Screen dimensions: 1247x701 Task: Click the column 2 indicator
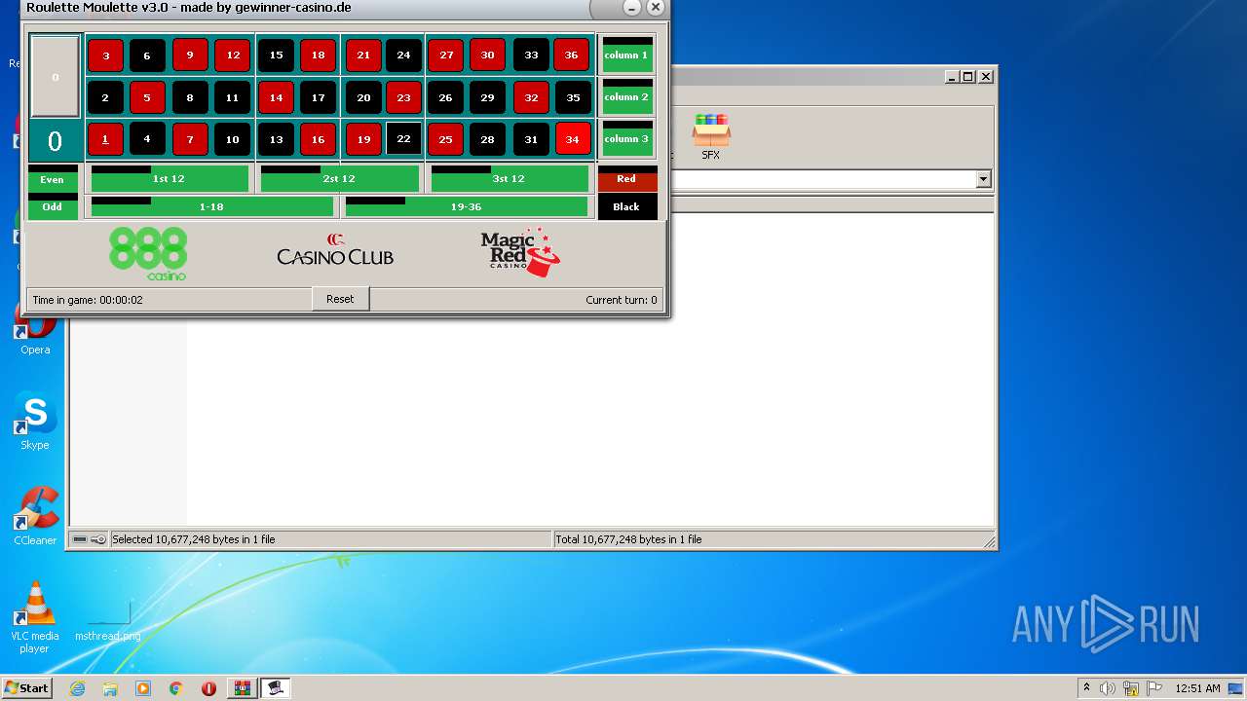point(626,97)
